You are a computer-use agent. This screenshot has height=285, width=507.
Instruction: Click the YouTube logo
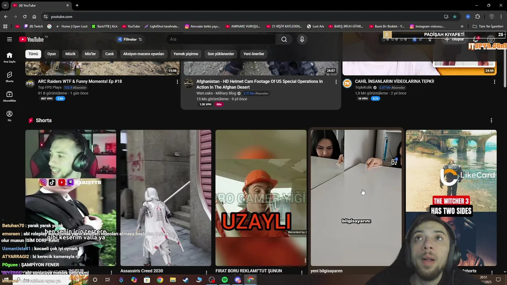pos(31,39)
